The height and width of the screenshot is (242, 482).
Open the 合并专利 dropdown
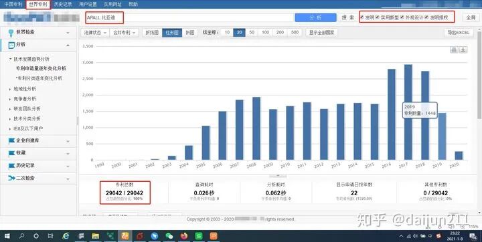(124, 33)
